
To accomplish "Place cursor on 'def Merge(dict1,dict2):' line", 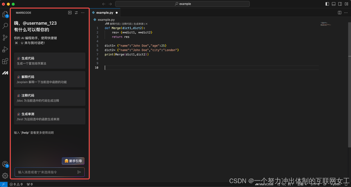I will [x=125, y=28].
